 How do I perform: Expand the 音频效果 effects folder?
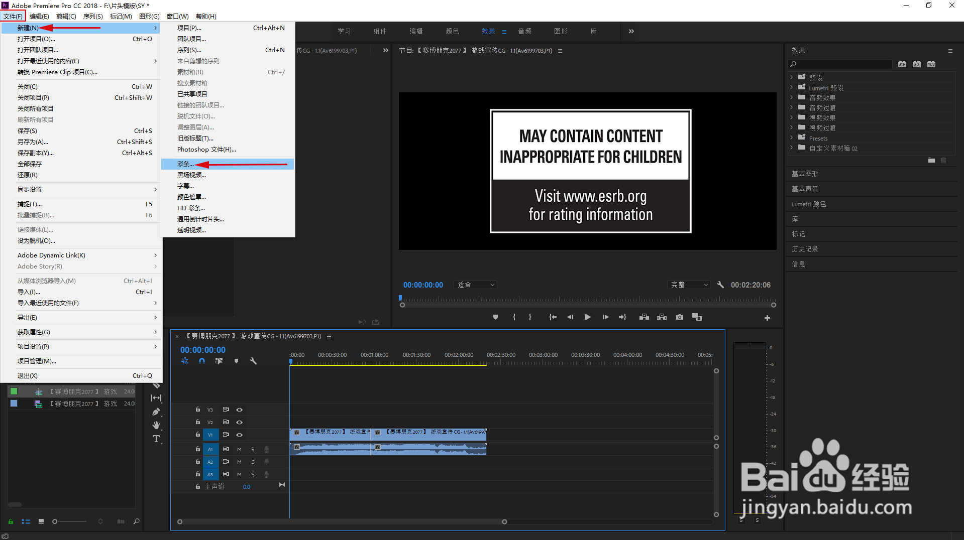[x=792, y=97]
